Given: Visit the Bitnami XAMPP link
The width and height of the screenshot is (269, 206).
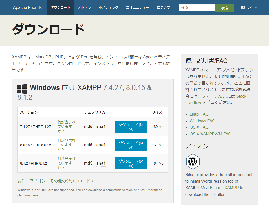Looking at the screenshot, I should (x=224, y=188).
